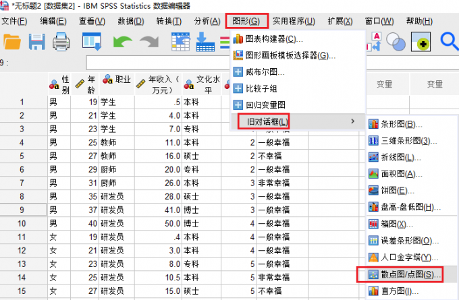Choose 三维条形图(3) from submenu

[x=411, y=141]
